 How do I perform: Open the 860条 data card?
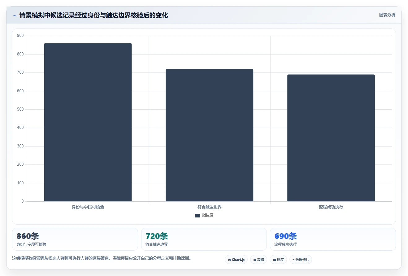(x=75, y=239)
